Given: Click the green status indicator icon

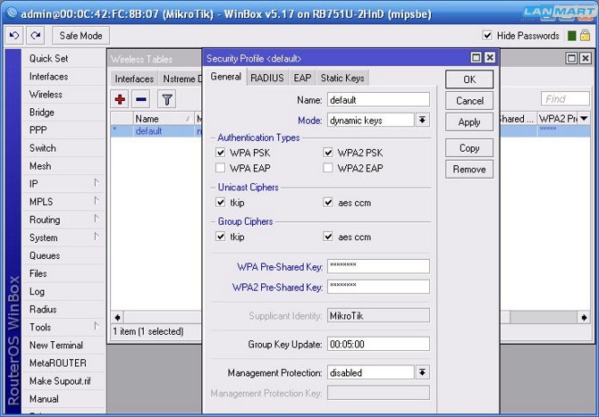Looking at the screenshot, I should [572, 36].
